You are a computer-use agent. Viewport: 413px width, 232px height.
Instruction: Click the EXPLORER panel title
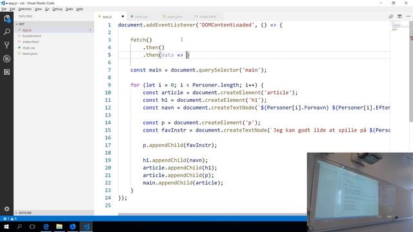(26, 16)
